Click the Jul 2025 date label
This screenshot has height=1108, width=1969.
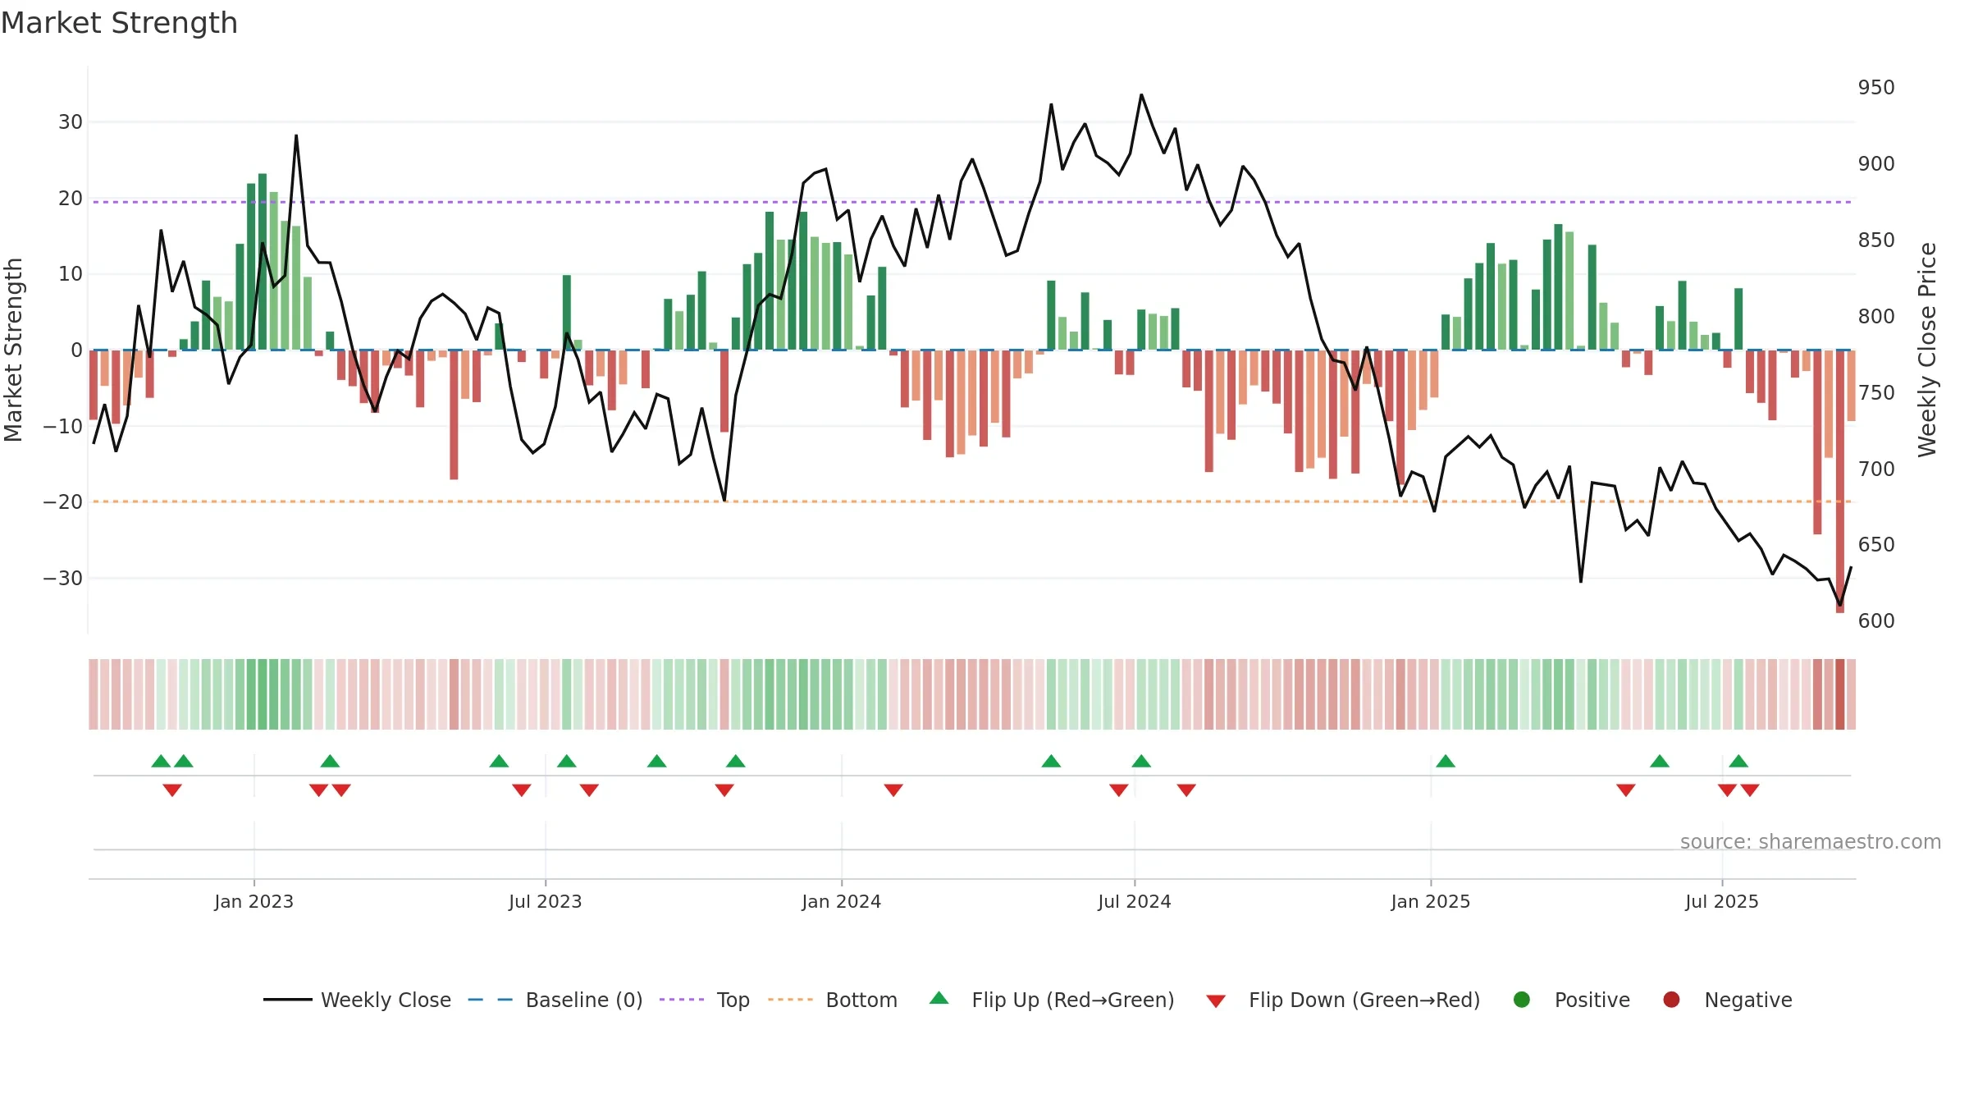point(1721,901)
